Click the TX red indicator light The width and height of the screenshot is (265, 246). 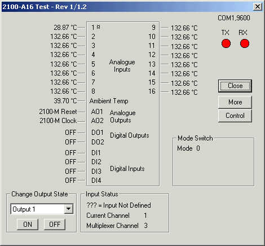tap(226, 43)
